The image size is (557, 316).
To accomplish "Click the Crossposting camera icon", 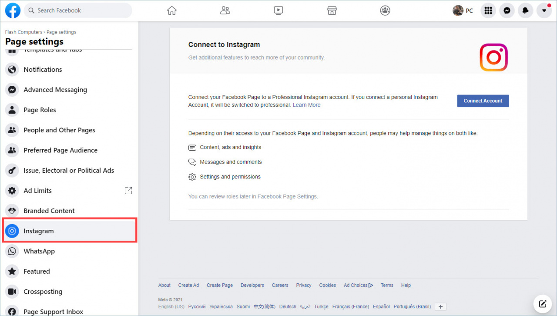I will [x=12, y=292].
